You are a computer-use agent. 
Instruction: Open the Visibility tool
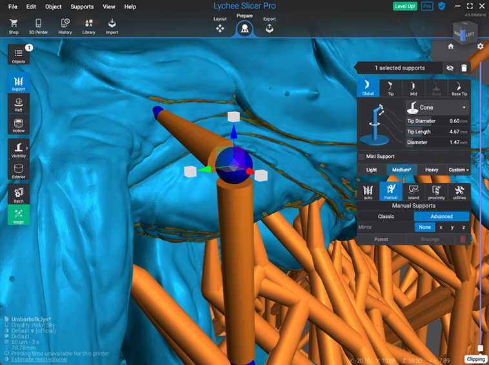pos(19,149)
